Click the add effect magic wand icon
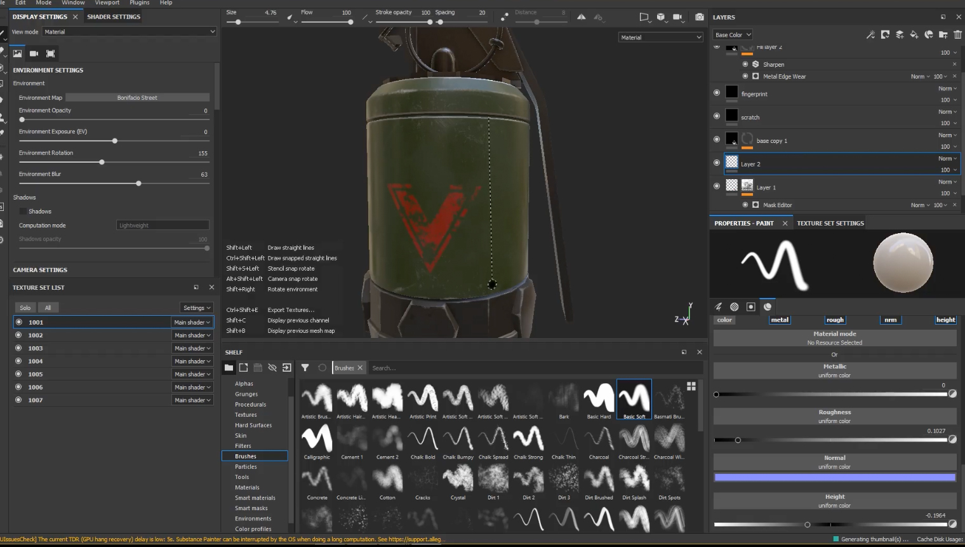Screen dimensions: 965x547 870,35
